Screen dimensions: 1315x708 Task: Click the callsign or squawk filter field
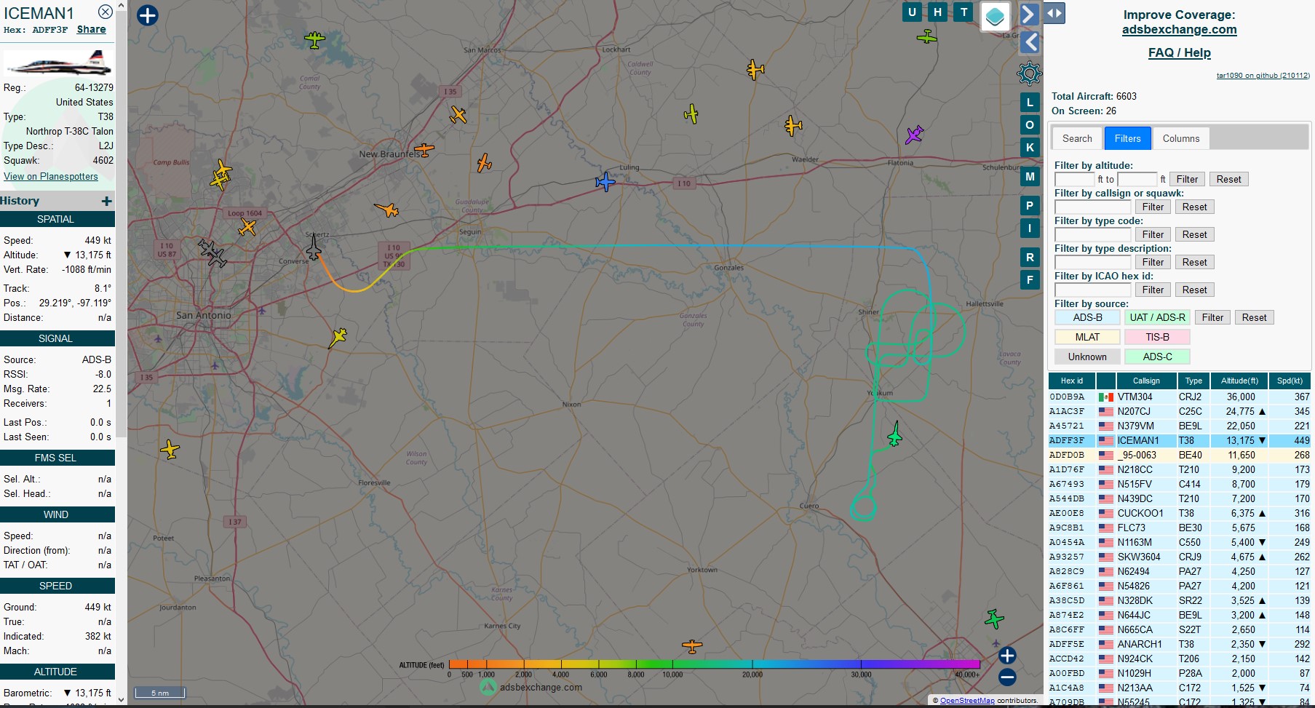pos(1092,207)
